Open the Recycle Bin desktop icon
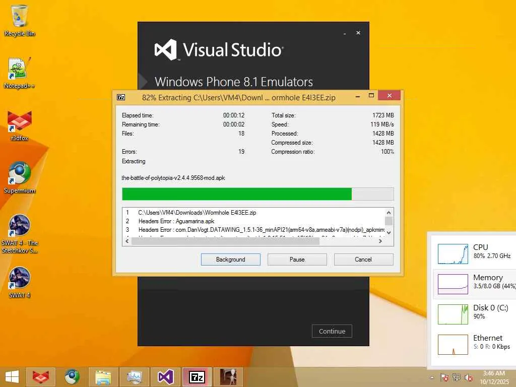 20,20
